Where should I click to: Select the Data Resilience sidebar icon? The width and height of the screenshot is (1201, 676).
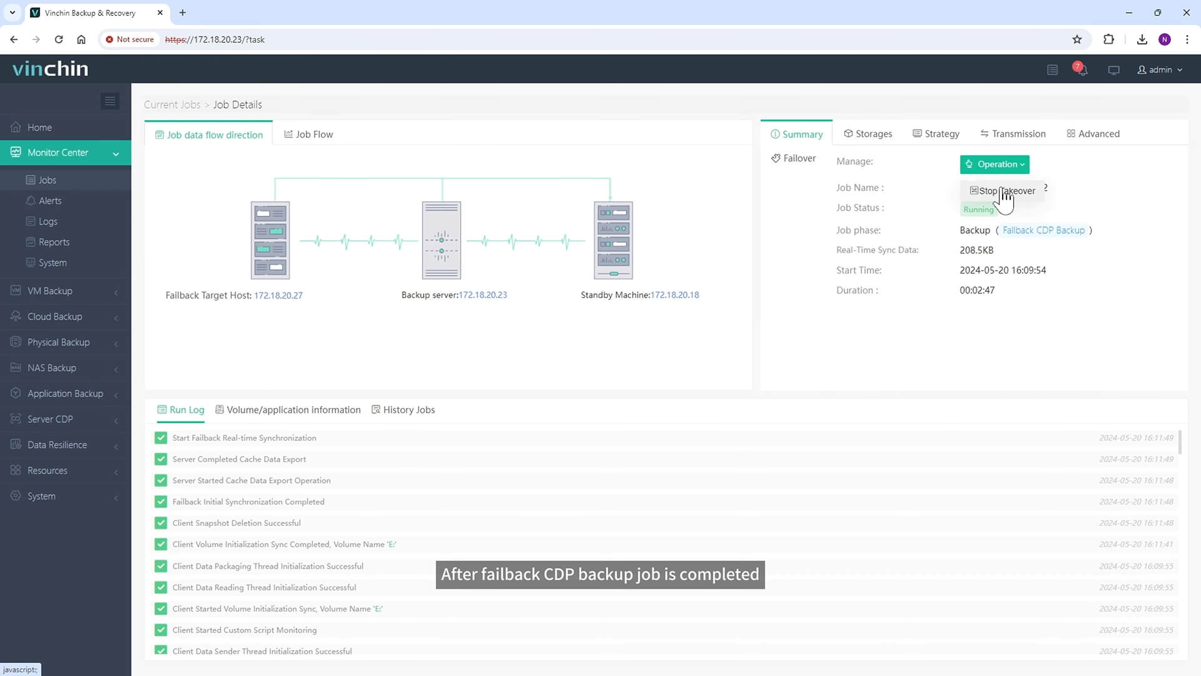(16, 444)
